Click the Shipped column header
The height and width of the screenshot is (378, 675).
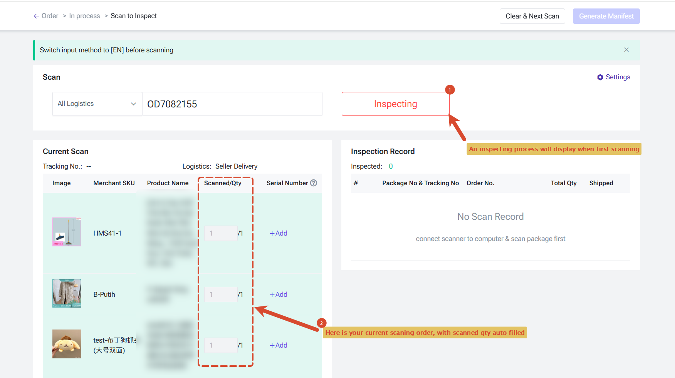coord(601,183)
